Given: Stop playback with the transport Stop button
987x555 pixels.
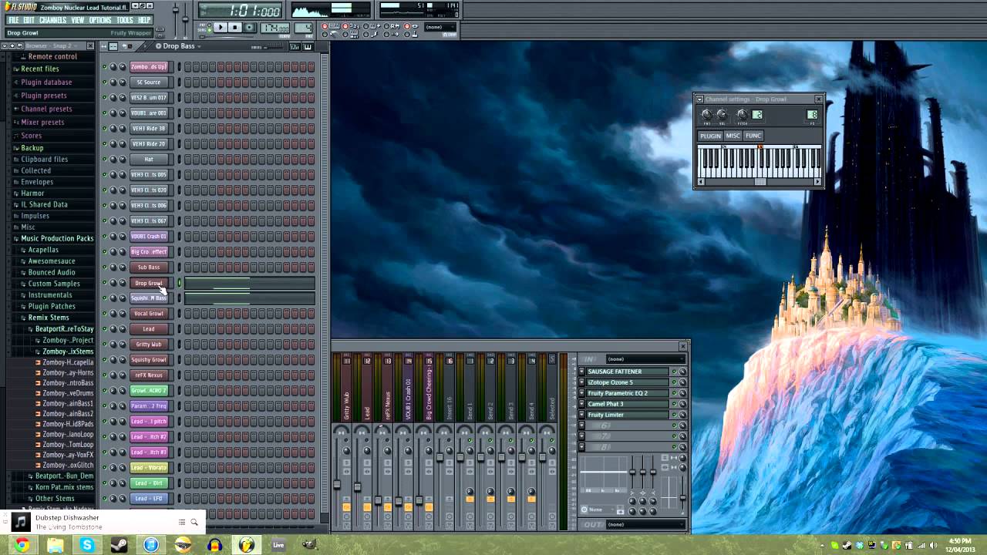Looking at the screenshot, I should coord(235,28).
